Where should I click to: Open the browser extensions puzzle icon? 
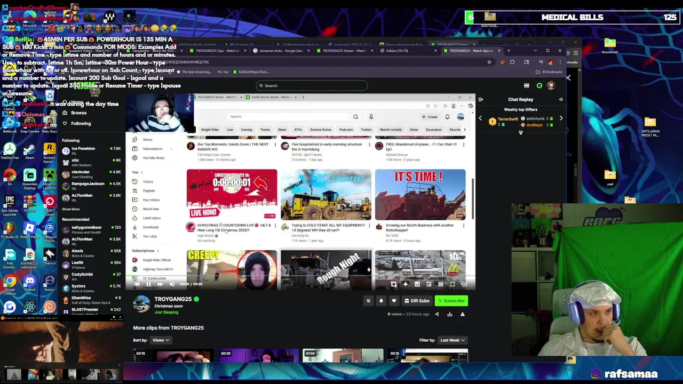click(x=512, y=62)
